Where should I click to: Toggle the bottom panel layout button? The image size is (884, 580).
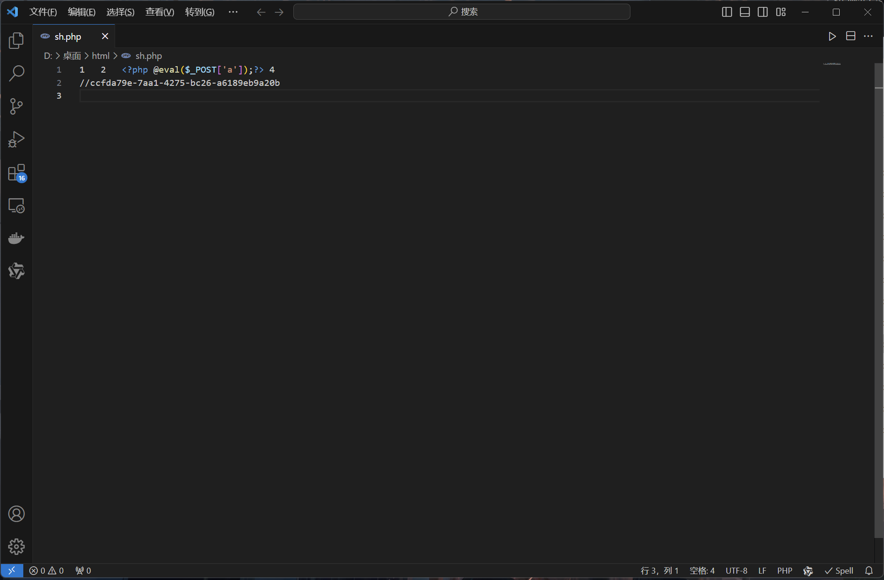coord(745,12)
